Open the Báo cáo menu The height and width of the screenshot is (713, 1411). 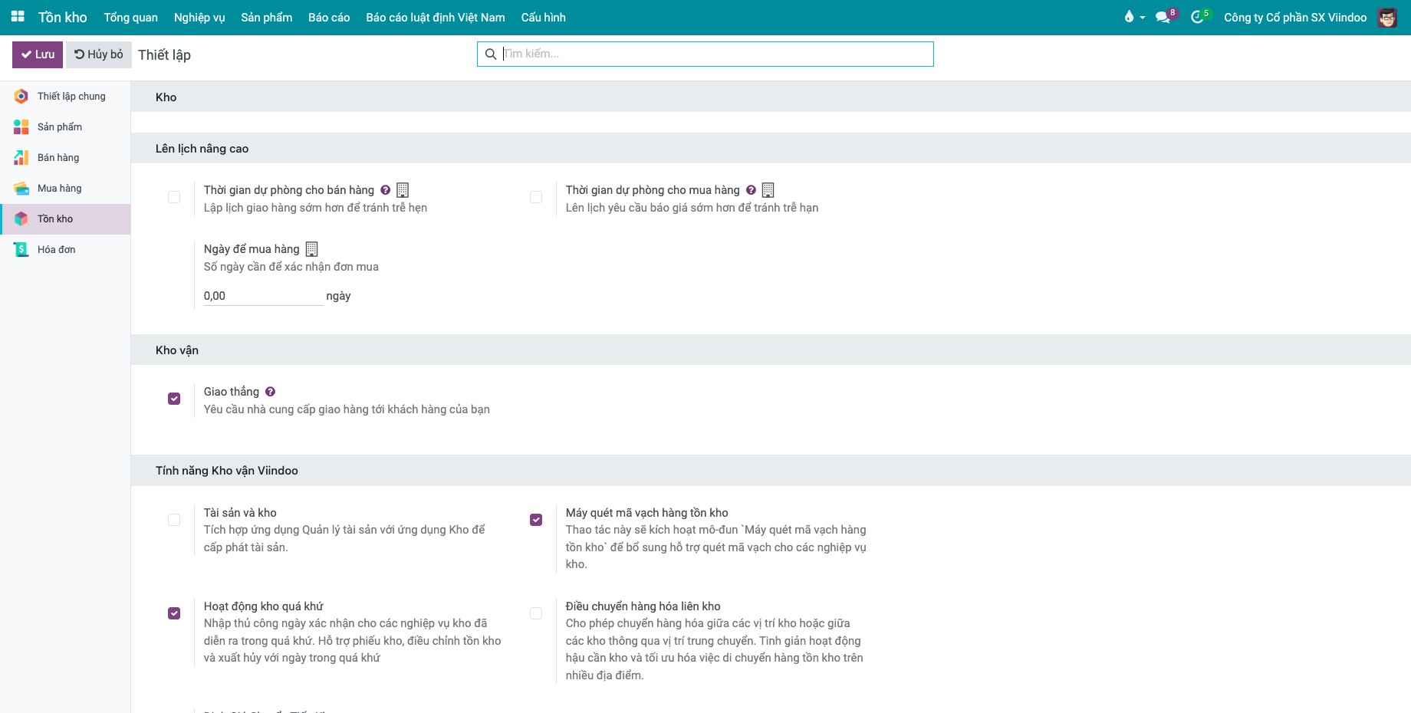click(329, 17)
